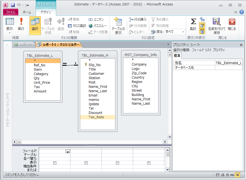The image size is (246, 180).
Task: Open the View (表示) datasheet icon
Action: (x=10, y=21)
